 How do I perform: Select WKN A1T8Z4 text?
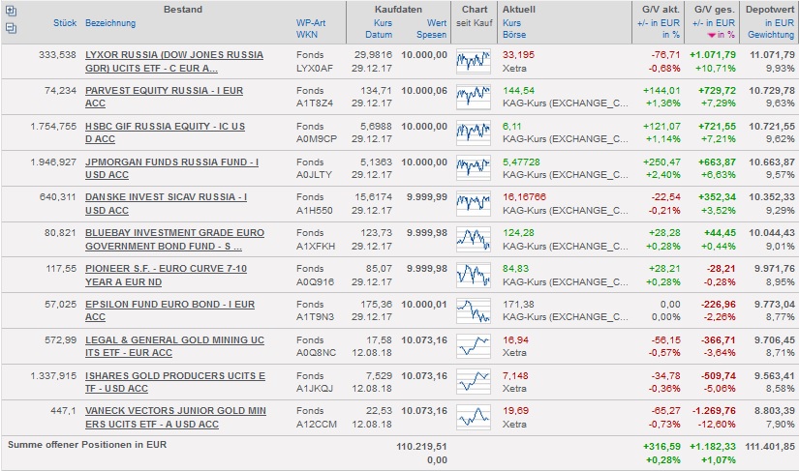[x=315, y=103]
